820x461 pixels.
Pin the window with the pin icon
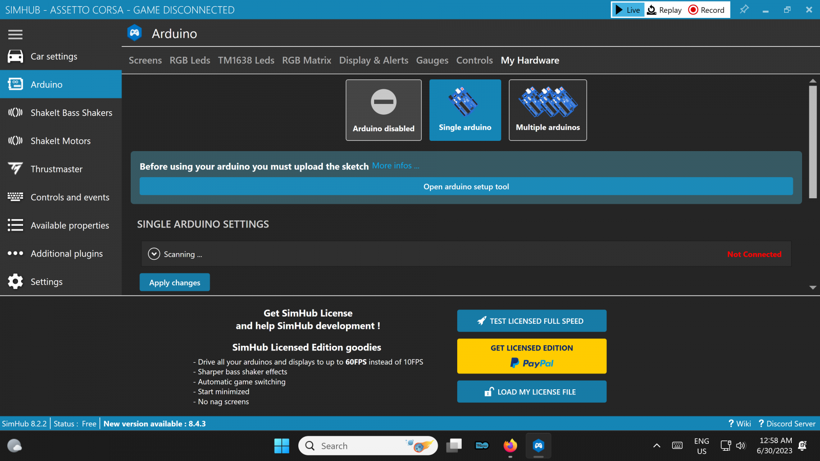pos(744,9)
